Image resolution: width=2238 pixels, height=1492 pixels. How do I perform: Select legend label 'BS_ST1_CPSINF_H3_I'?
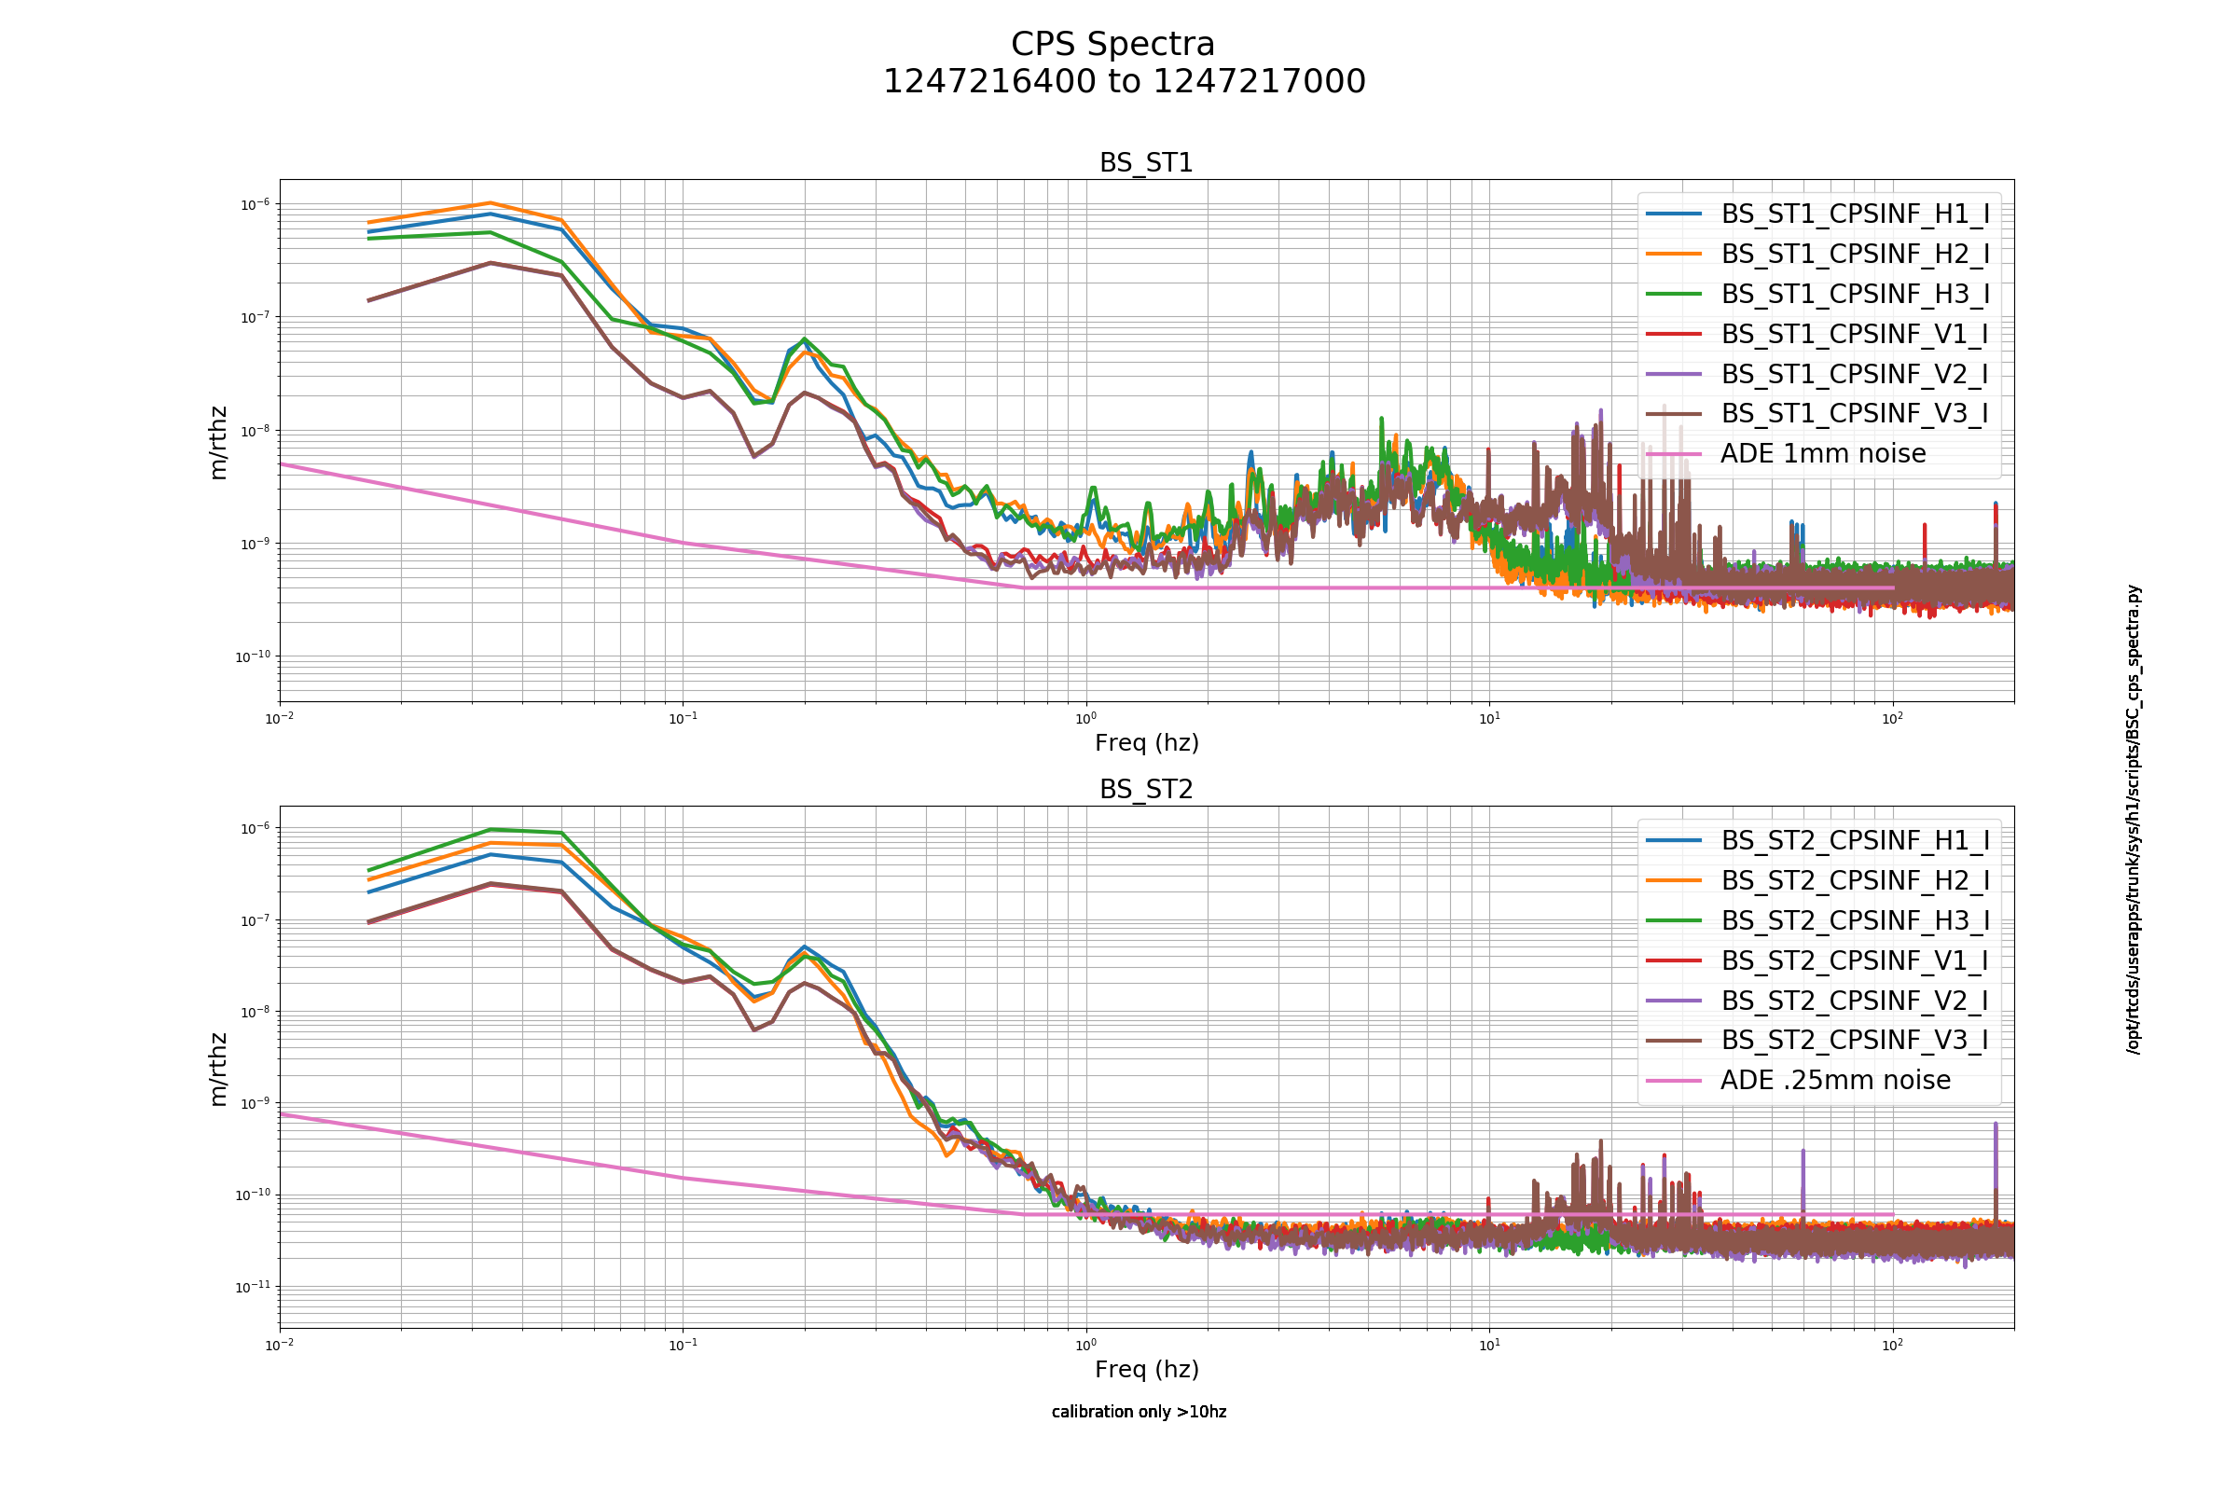pyautogui.click(x=1855, y=294)
